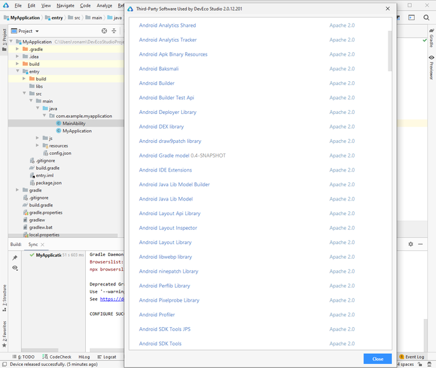Screen dimensions: 436x368
Task: Open Android Gradle model link
Action: [164, 156]
